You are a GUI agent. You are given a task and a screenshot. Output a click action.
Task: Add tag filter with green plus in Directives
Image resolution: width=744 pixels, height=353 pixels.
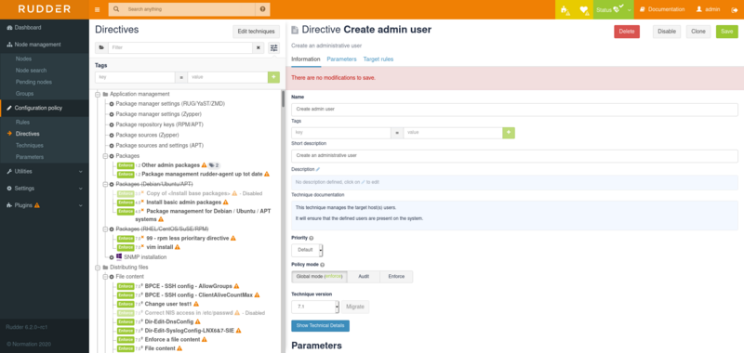(273, 77)
